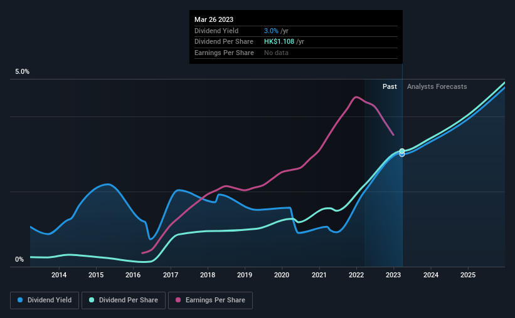Image resolution: width=515 pixels, height=318 pixels.
Task: Toggle the Dividend Per Share legend series
Action: (124, 300)
